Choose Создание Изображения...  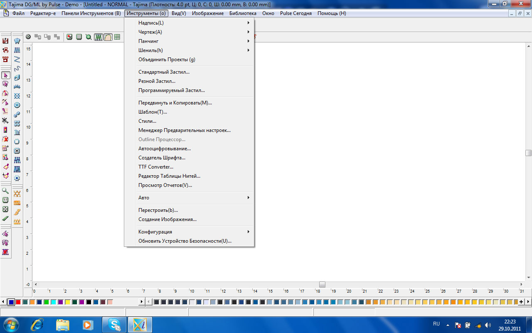click(189, 219)
